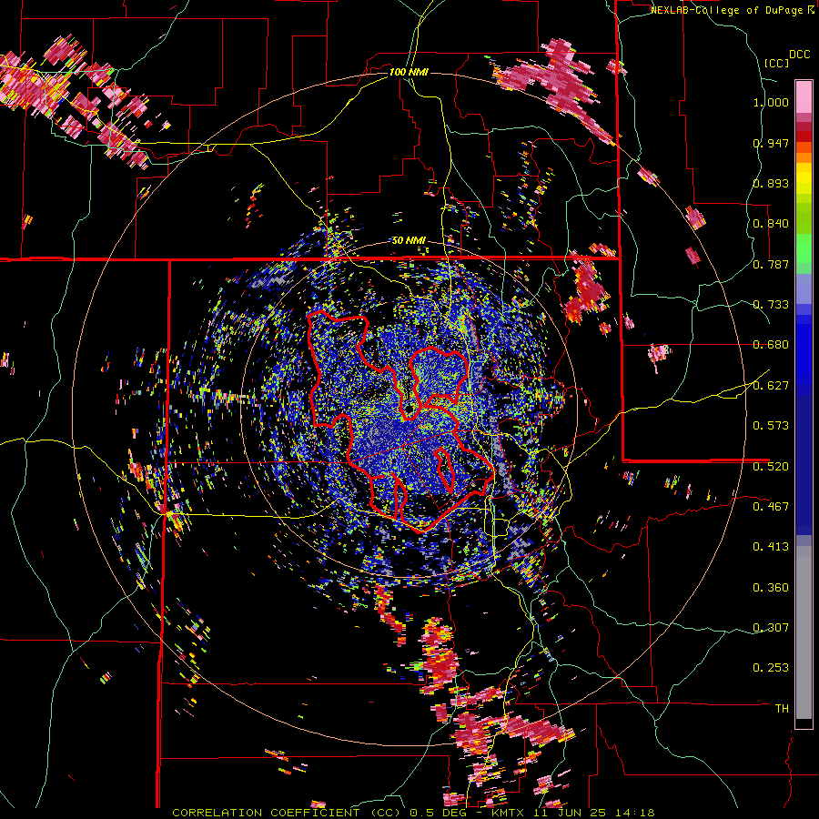This screenshot has height=819, width=819.
Task: Click the 0.467 legend value
Action: coord(771,507)
